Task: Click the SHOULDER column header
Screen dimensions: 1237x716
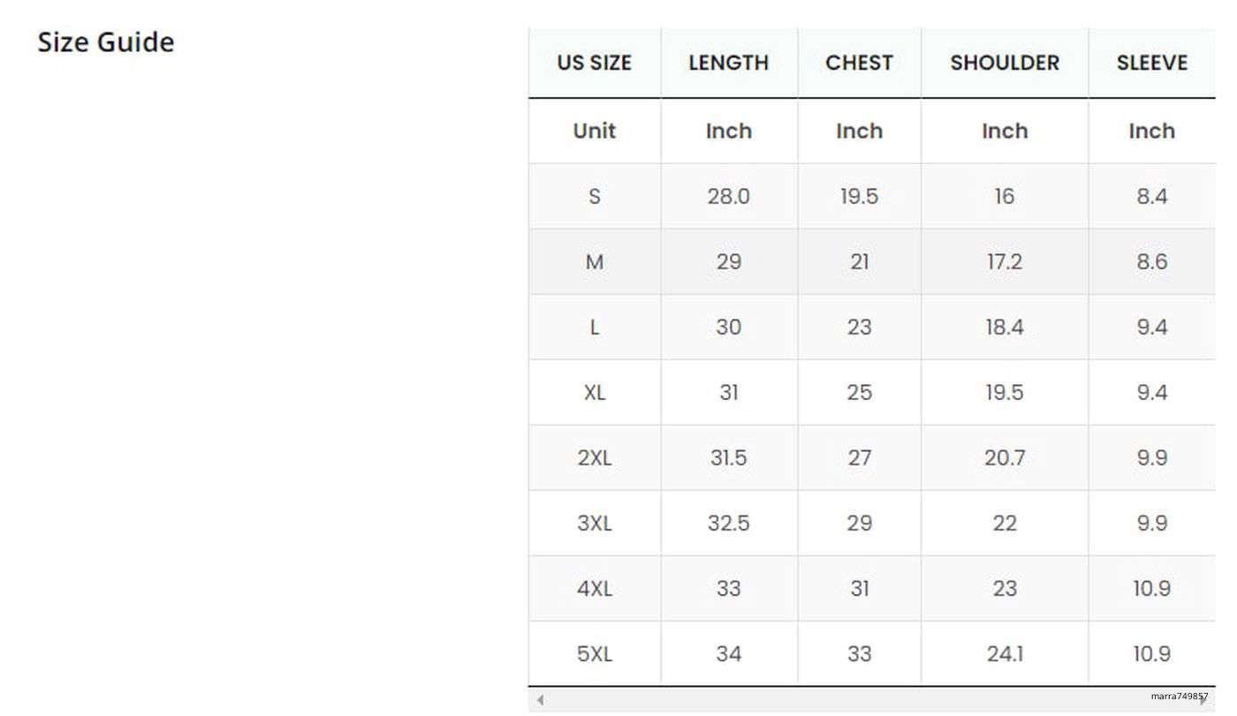Action: click(x=1005, y=64)
